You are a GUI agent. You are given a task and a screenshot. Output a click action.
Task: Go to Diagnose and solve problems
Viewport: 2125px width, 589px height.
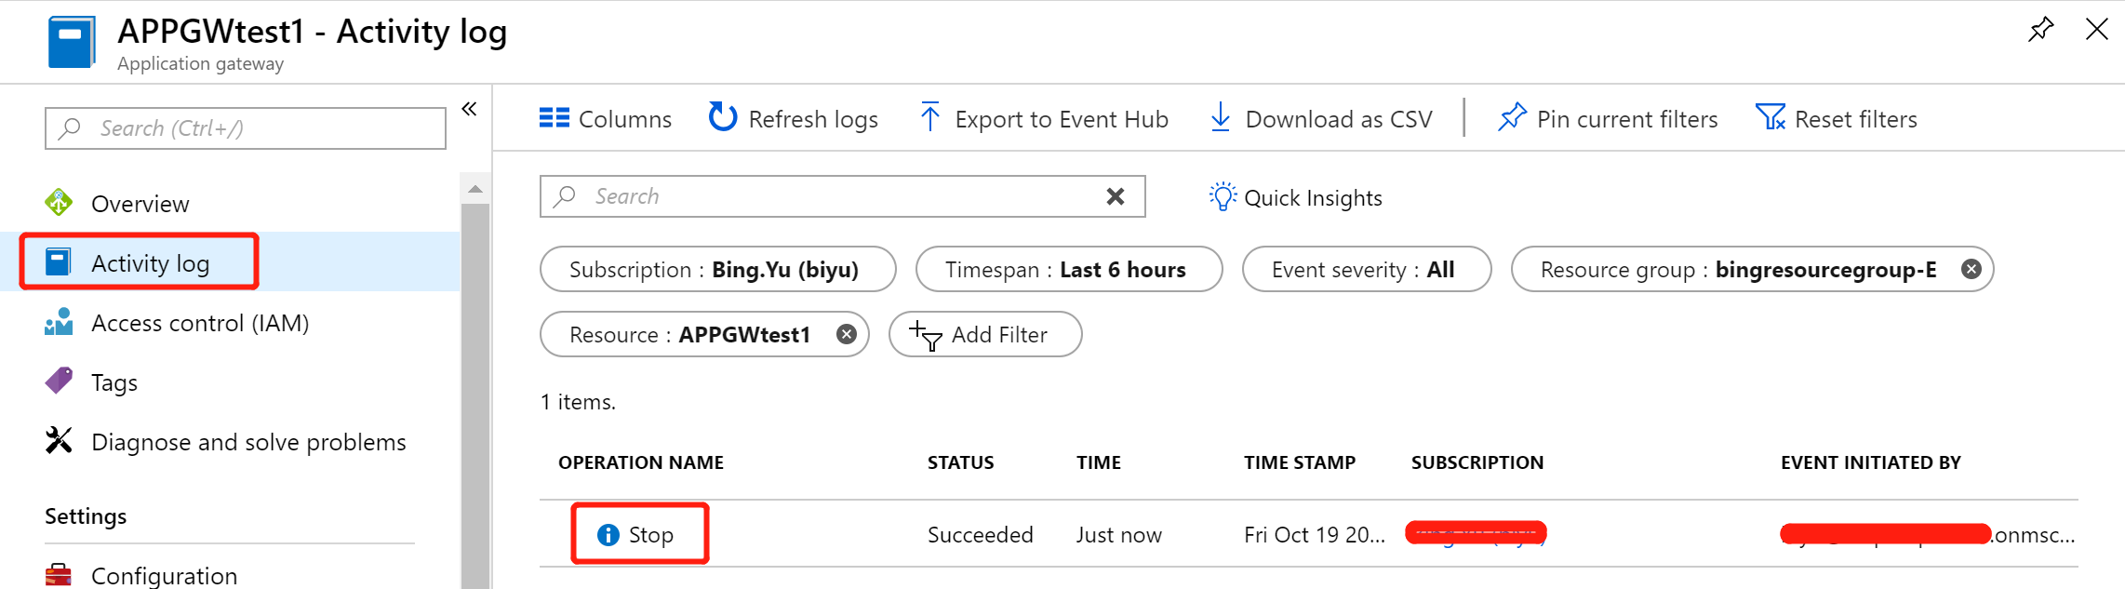pos(247,442)
